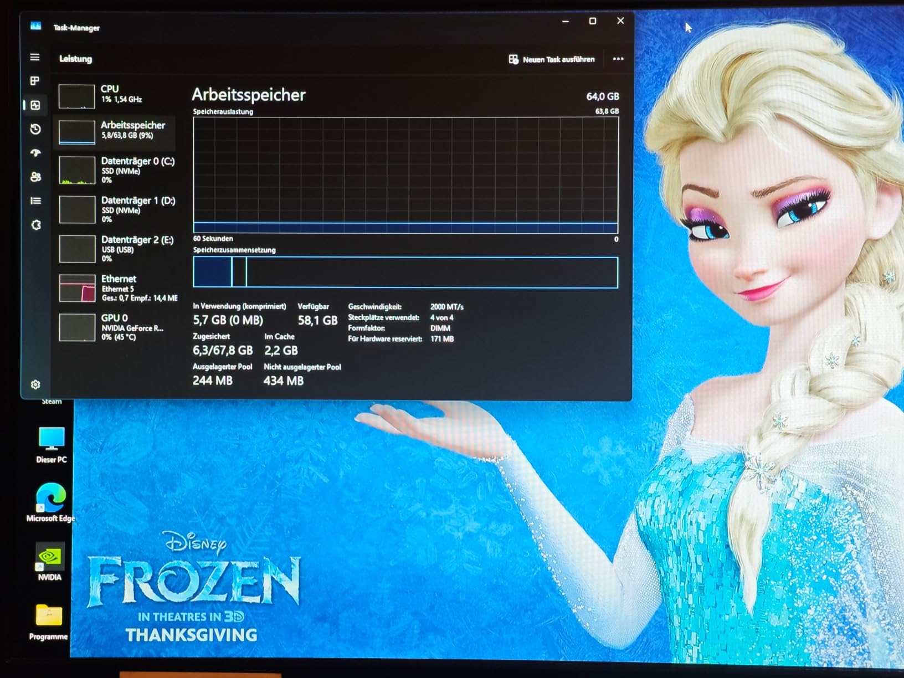
Task: Click the Speicherzusammensetzung composition bar
Action: (x=405, y=272)
